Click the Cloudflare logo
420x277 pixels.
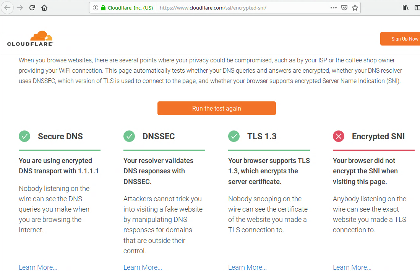tap(30, 39)
